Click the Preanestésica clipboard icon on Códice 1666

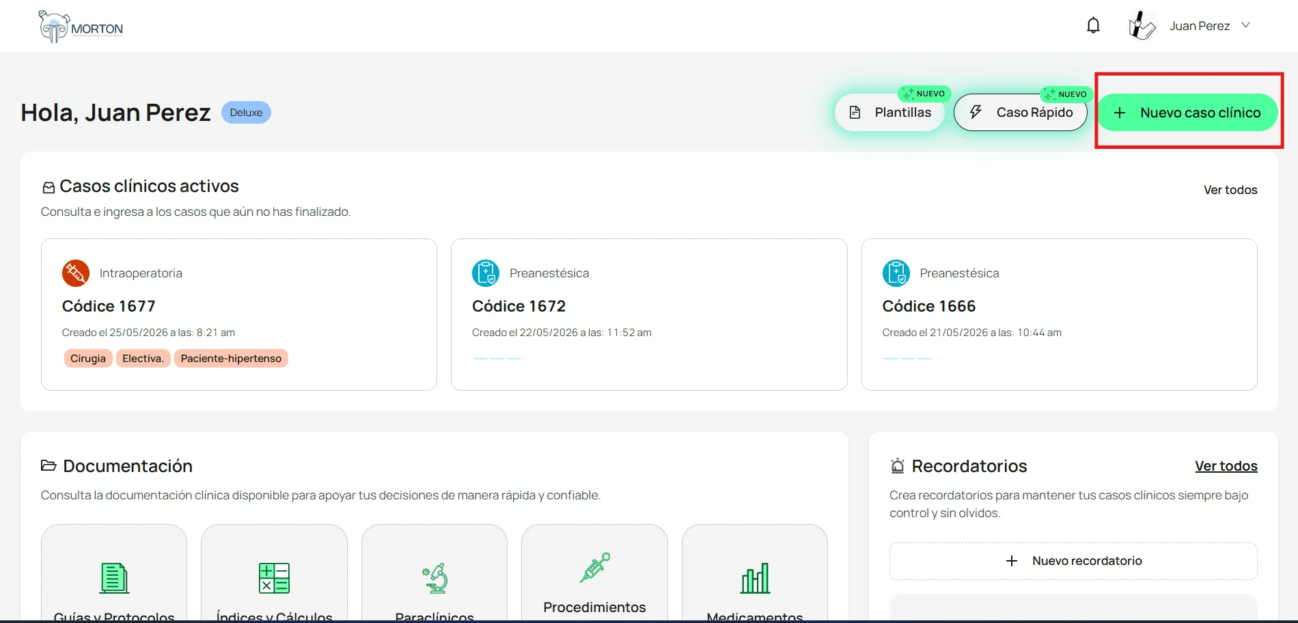(x=896, y=273)
